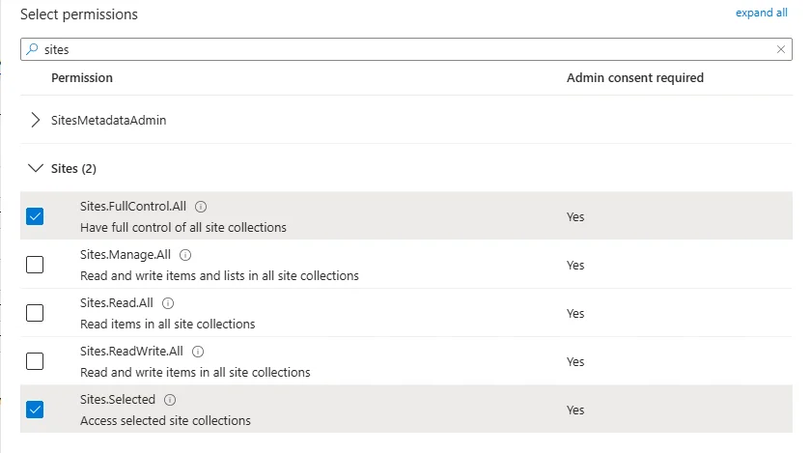Click 'Read and write items and lists' description
811x453 pixels.
[x=219, y=275]
